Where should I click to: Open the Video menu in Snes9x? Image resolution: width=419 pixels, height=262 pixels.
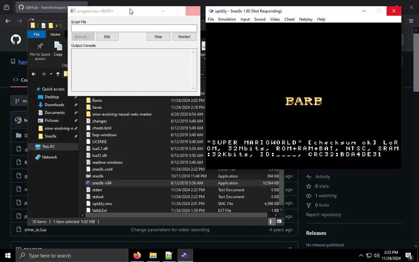pyautogui.click(x=275, y=19)
